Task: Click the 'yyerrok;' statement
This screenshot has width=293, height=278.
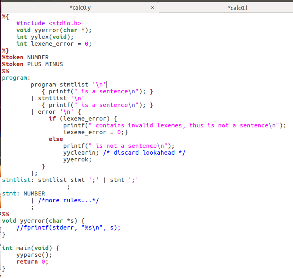Action: tap(77, 159)
